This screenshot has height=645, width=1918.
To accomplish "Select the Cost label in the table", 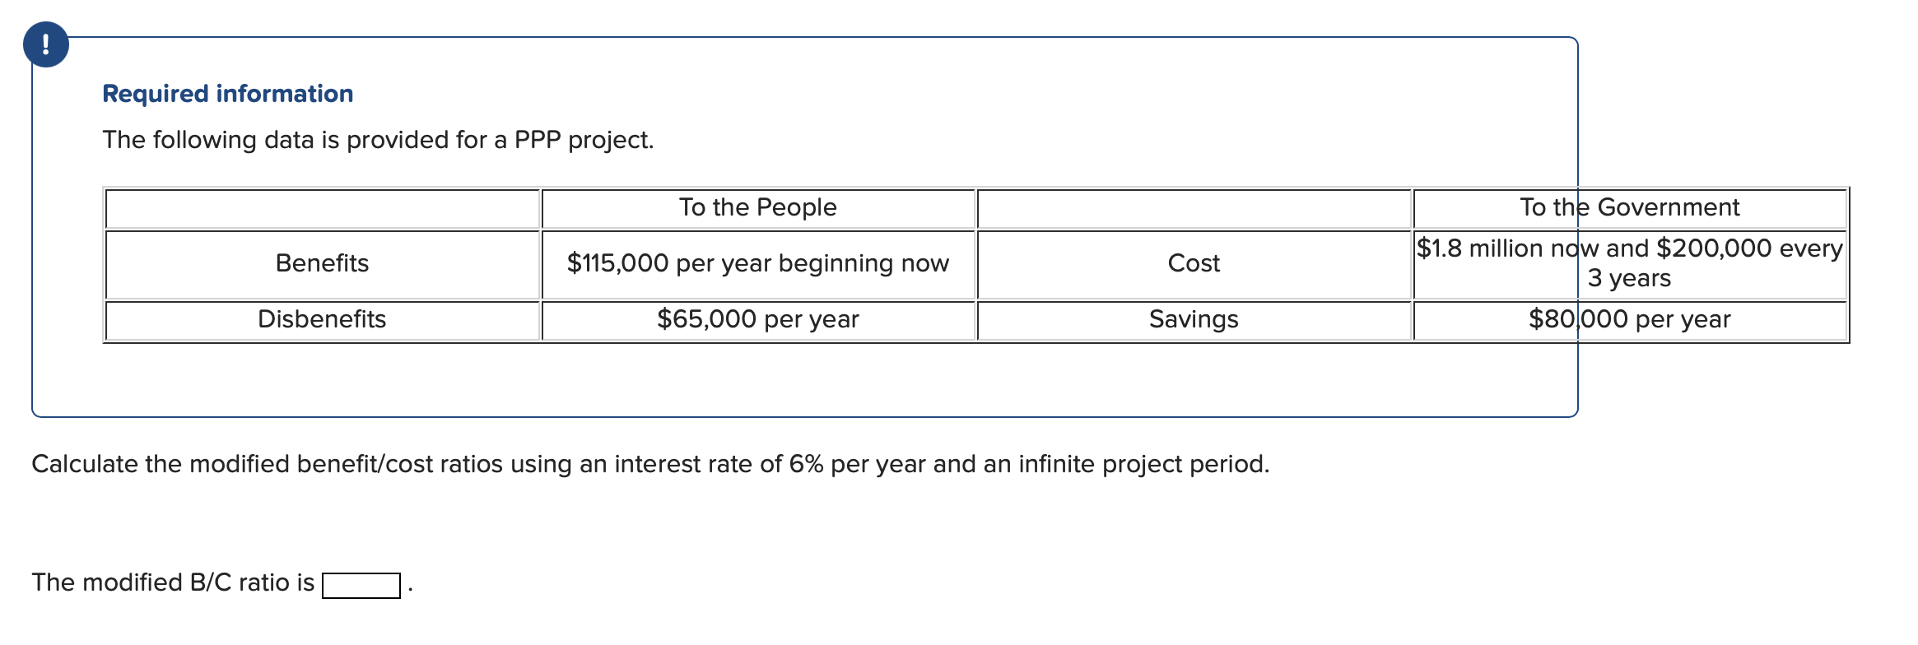I will tap(1194, 264).
